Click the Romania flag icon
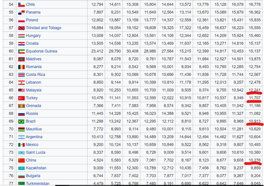 click(21, 67)
